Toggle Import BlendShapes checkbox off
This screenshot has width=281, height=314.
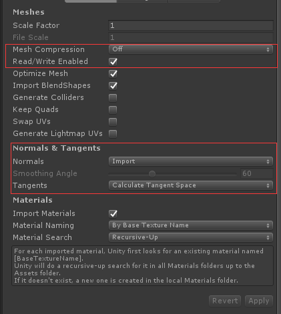pyautogui.click(x=113, y=85)
